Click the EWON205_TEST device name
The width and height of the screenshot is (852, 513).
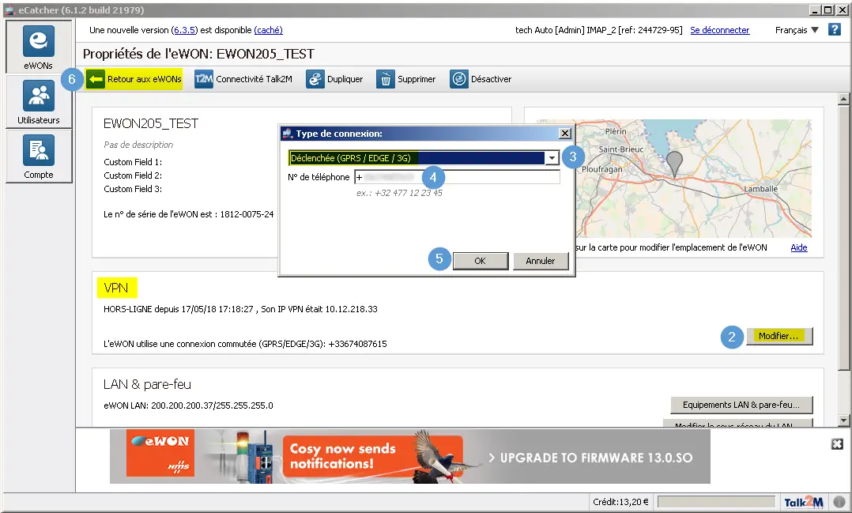151,124
